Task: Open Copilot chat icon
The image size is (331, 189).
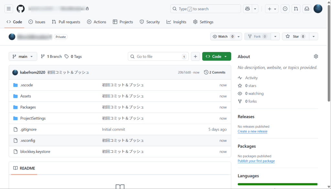Action: click(x=248, y=9)
